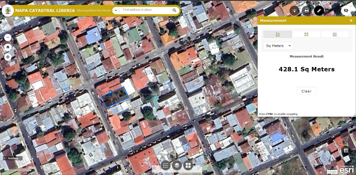Switch to the Location measurement tab
This screenshot has height=175, width=356.
pos(335,34)
